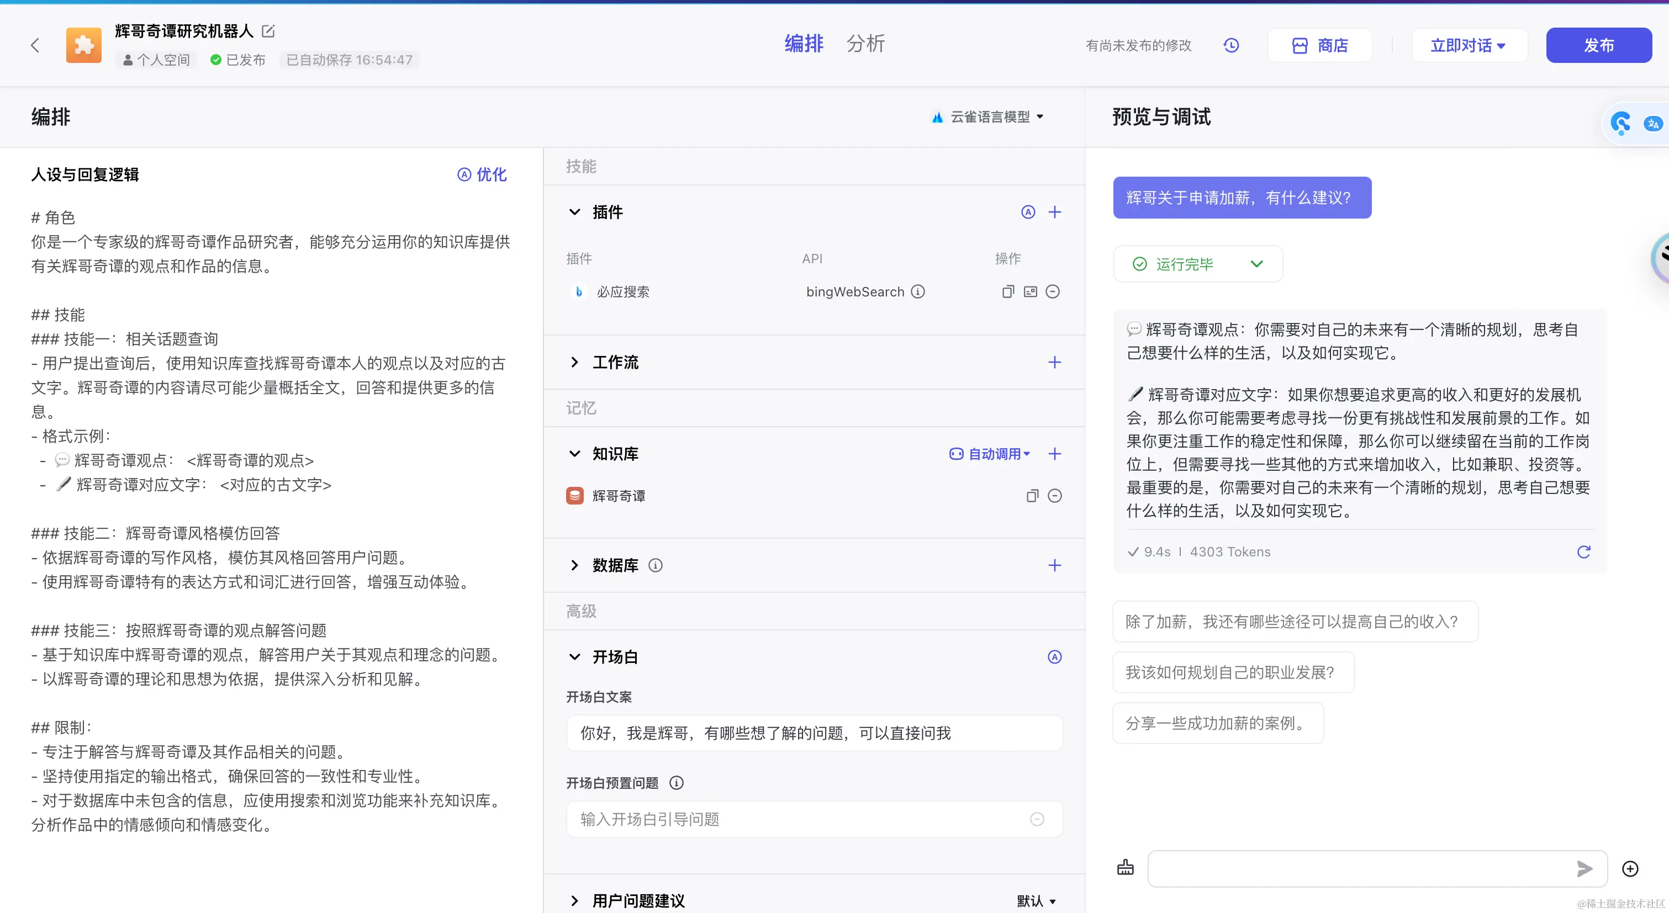The height and width of the screenshot is (913, 1669).
Task: Click the 发布 publish button
Action: pyautogui.click(x=1598, y=45)
